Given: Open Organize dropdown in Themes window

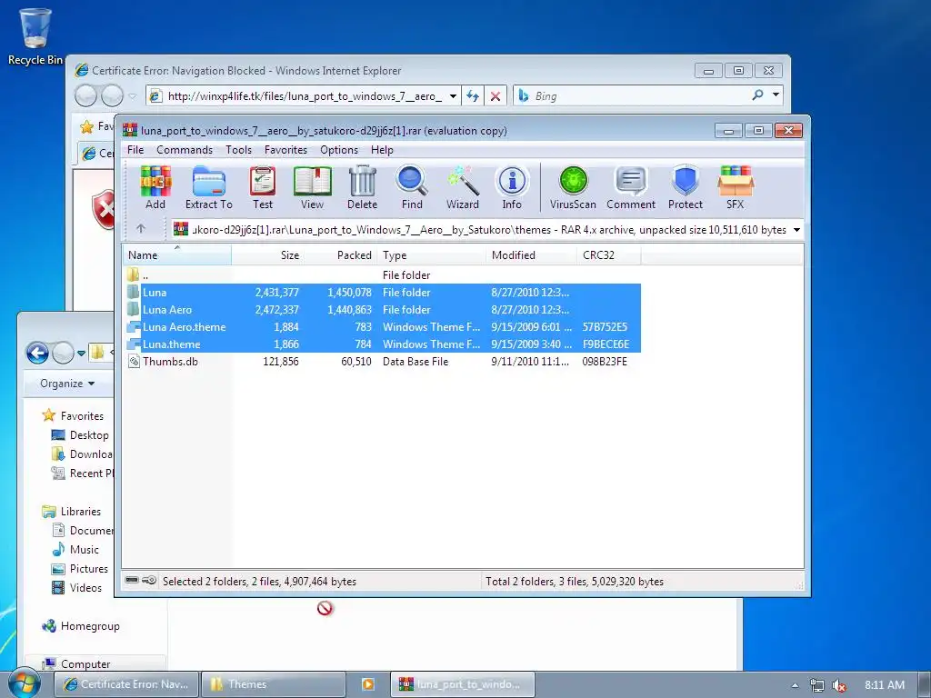Looking at the screenshot, I should [x=67, y=384].
